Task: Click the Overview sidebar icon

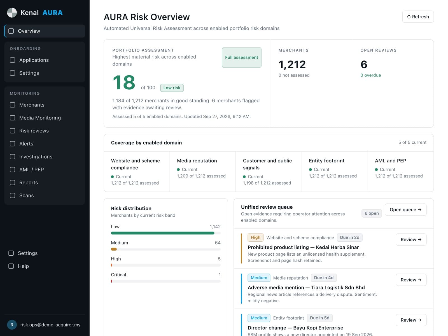Action: (x=11, y=31)
